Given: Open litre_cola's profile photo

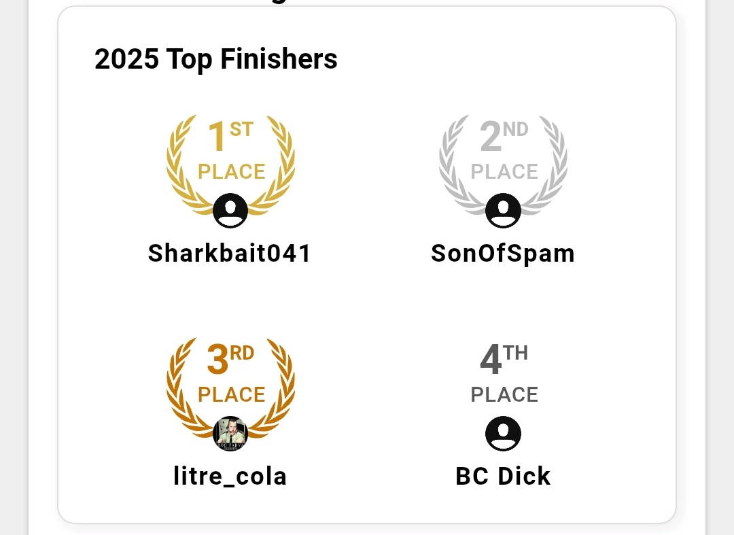Looking at the screenshot, I should click(230, 434).
